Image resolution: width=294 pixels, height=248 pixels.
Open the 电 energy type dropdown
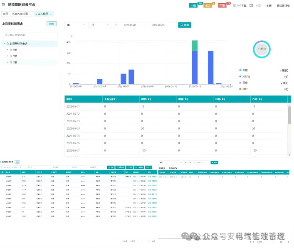76,25
